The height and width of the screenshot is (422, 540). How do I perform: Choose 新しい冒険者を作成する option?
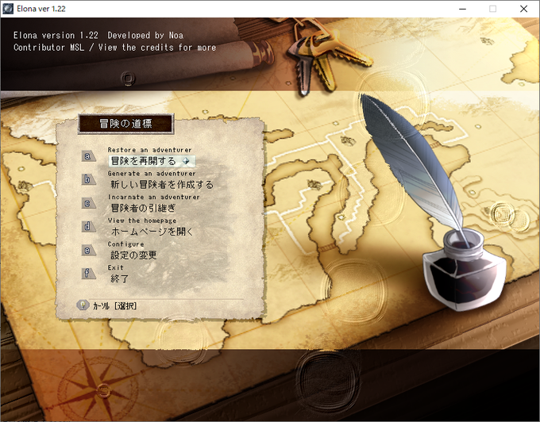tap(162, 185)
